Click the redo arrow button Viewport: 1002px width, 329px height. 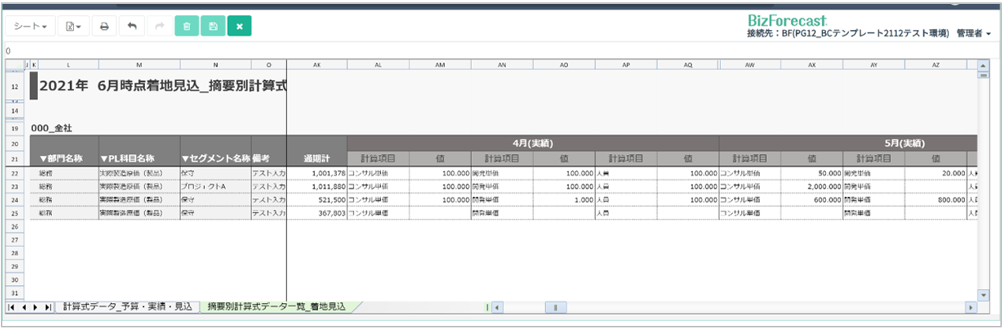159,26
